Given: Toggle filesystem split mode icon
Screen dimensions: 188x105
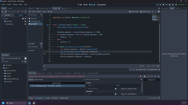Looking at the screenshot, I should tap(25, 58).
